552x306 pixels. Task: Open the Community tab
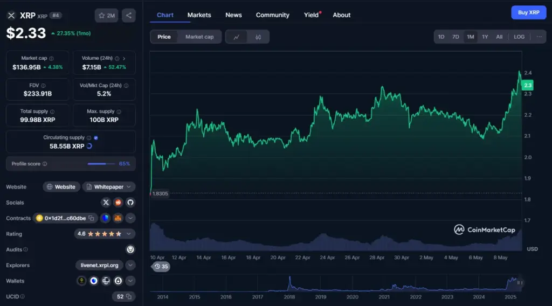tap(272, 15)
